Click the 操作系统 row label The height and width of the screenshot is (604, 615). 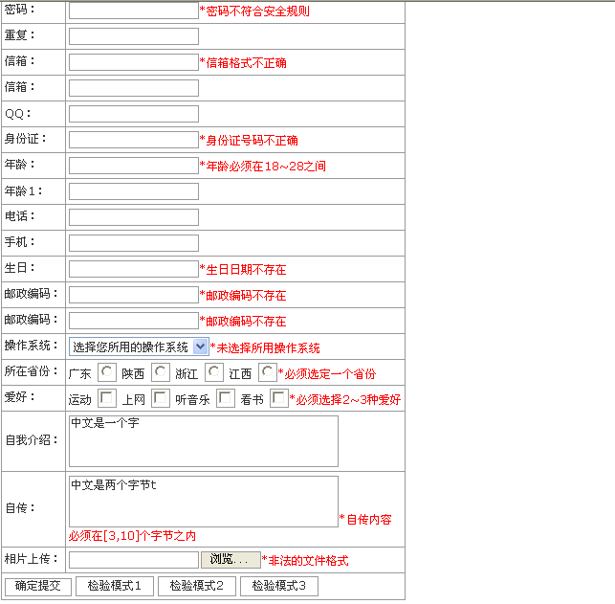32,346
